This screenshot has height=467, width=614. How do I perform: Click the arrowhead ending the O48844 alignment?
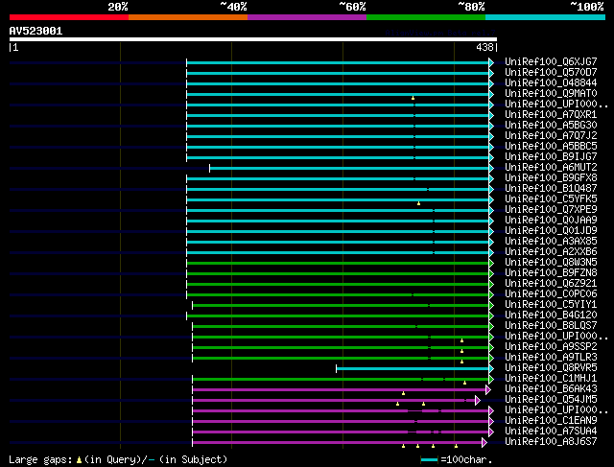pos(491,83)
